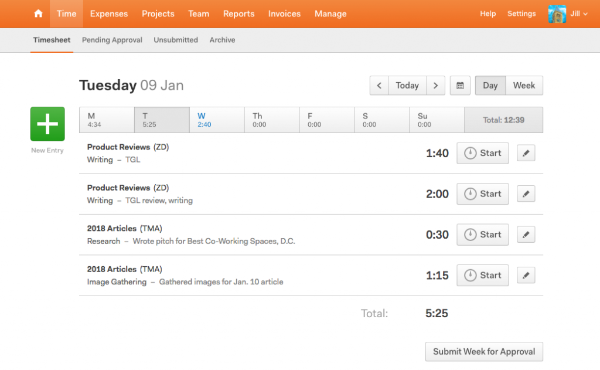Image resolution: width=600 pixels, height=370 pixels.
Task: Open the Expenses menu
Action: point(109,14)
